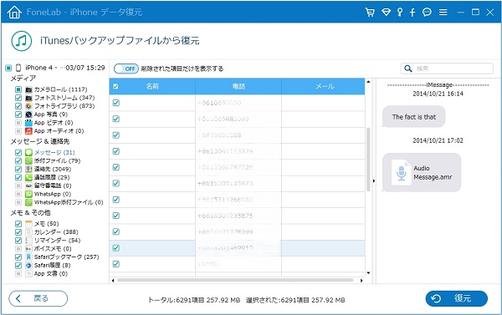The image size is (502, 315).
Task: Click the フォトライブラリ colorful icon
Action: 28,106
